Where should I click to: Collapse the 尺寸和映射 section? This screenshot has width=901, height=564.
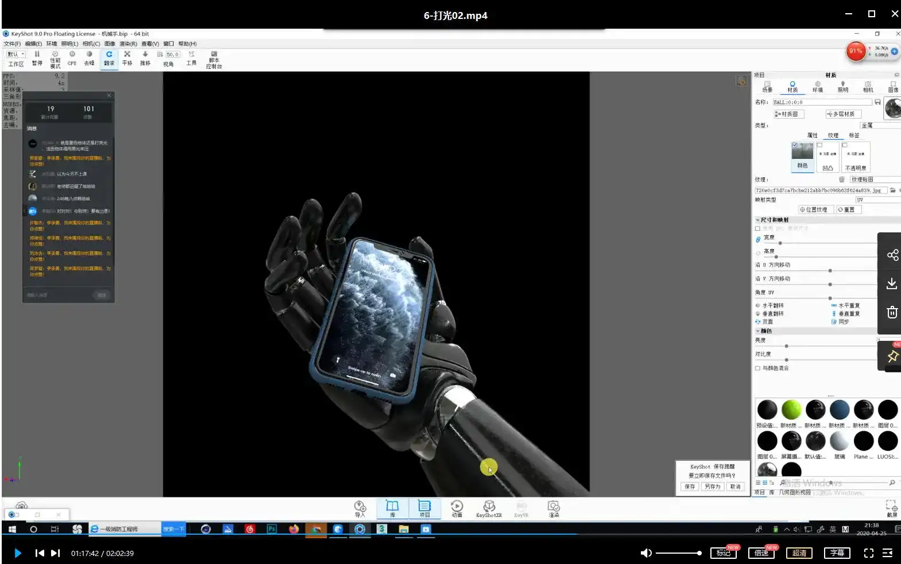(x=757, y=220)
